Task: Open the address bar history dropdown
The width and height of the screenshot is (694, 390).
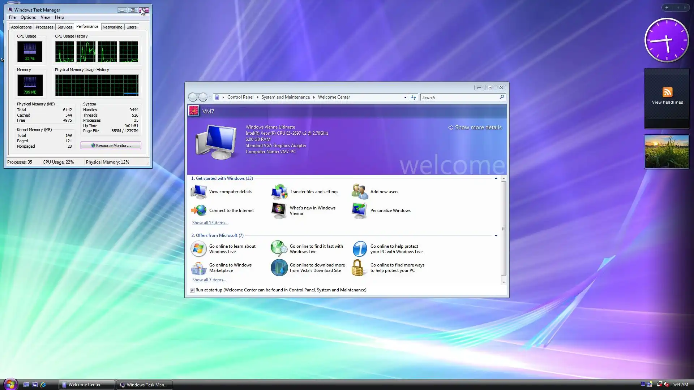Action: pyautogui.click(x=405, y=97)
